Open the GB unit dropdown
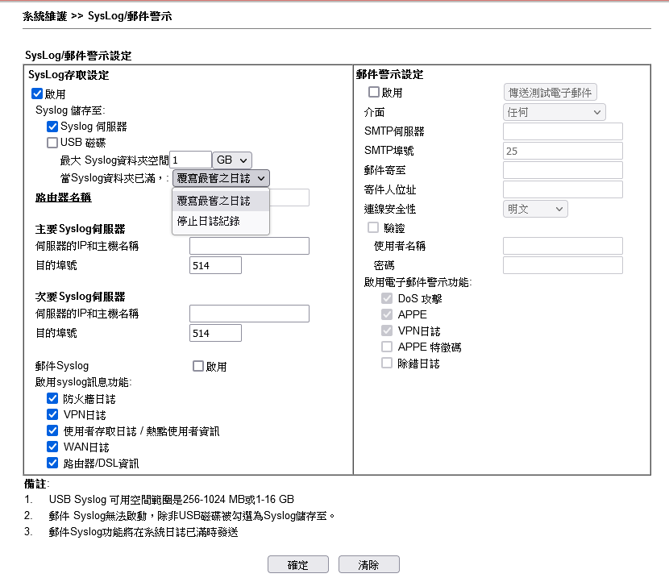This screenshot has height=582, width=669. (233, 160)
